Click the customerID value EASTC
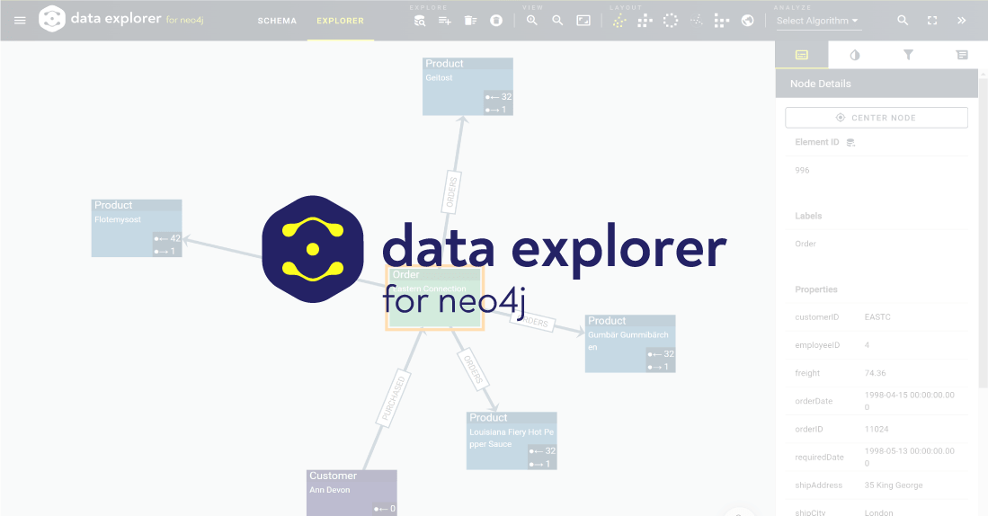988x516 pixels. click(x=877, y=317)
